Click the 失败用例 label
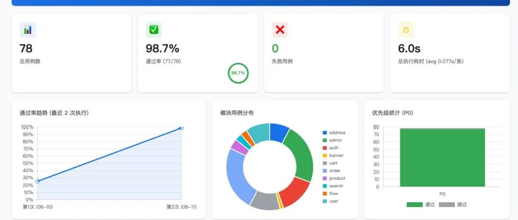This screenshot has height=220, width=518. [282, 61]
